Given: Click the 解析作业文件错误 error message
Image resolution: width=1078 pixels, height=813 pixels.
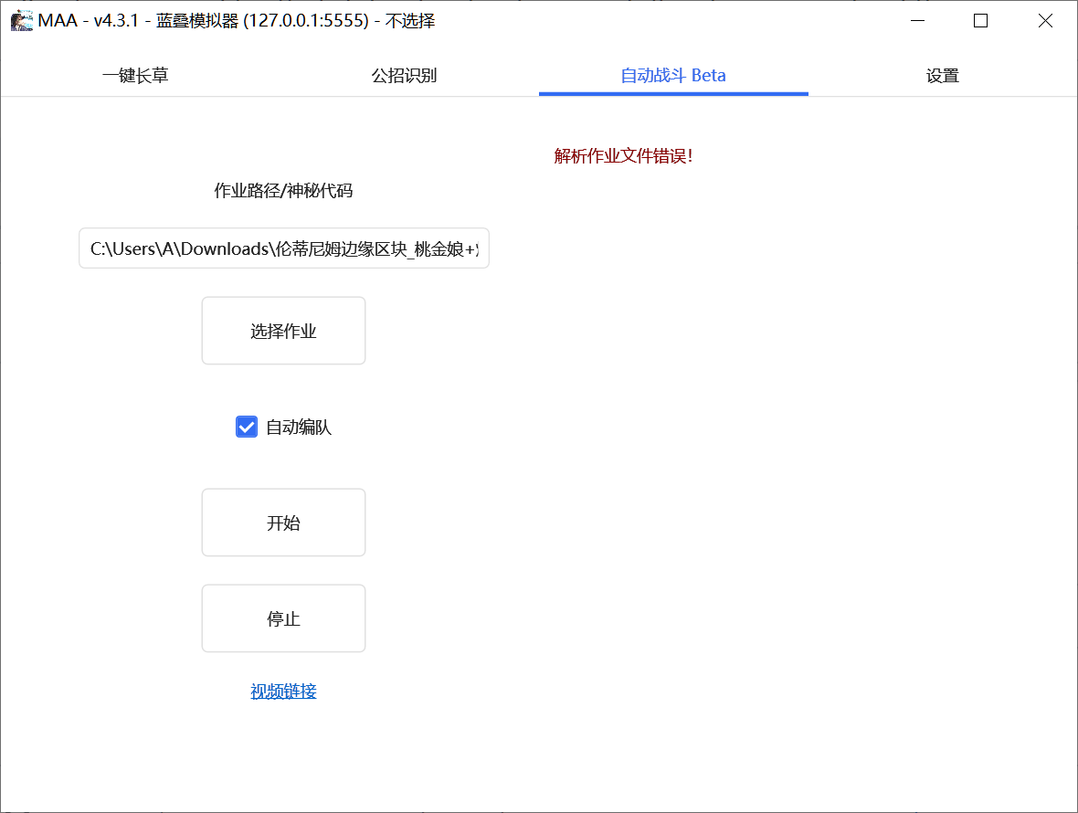Looking at the screenshot, I should [622, 156].
